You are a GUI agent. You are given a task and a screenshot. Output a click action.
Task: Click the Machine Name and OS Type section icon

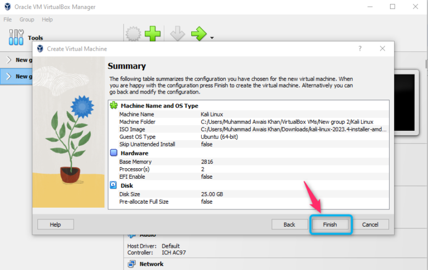click(114, 105)
